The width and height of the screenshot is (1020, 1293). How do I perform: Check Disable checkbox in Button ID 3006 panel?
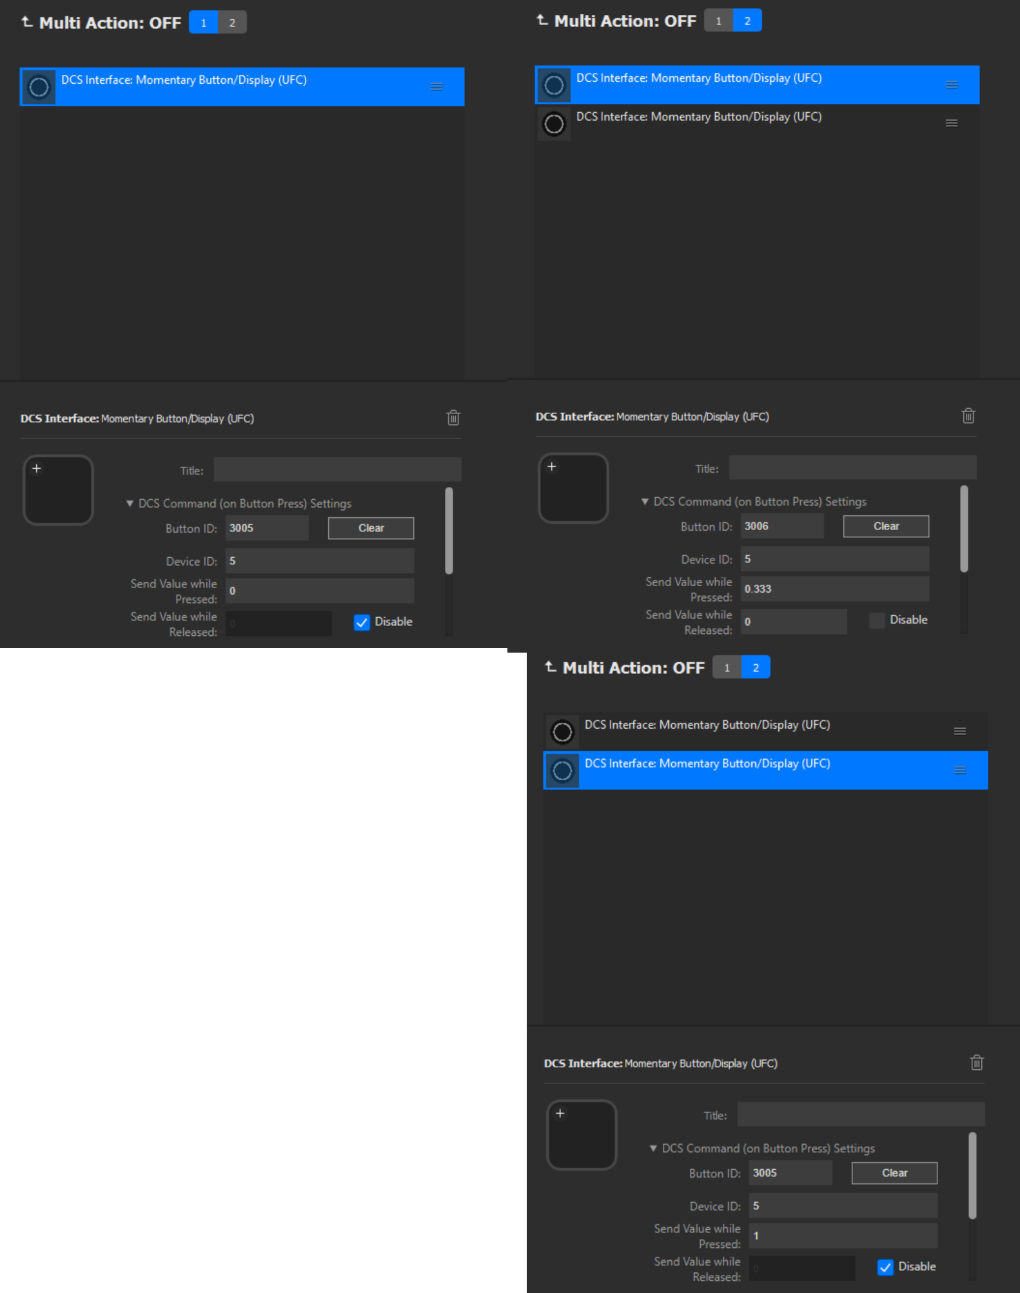[877, 620]
